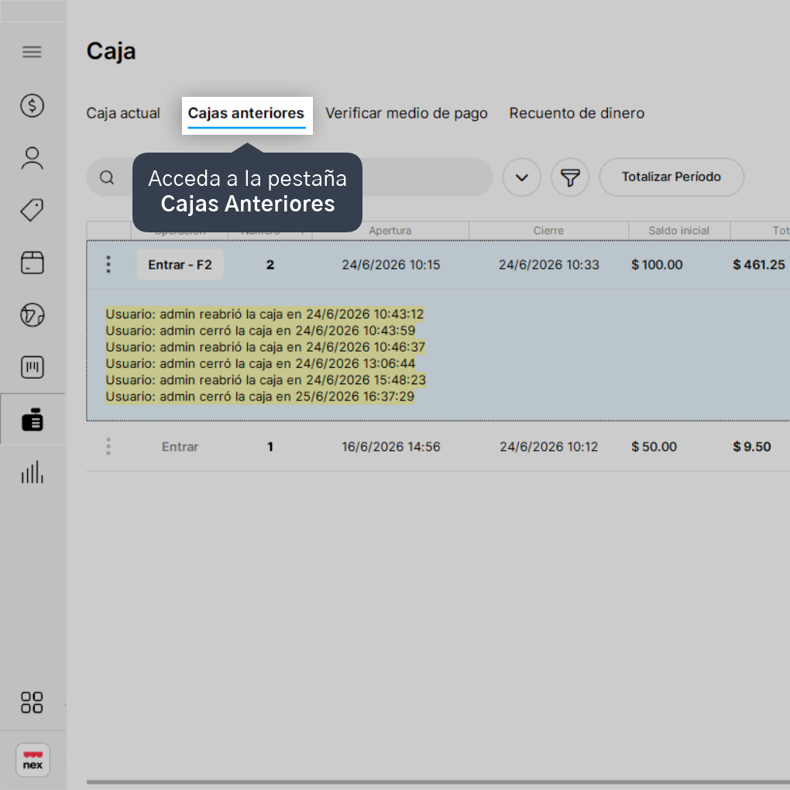This screenshot has height=790, width=790.
Task: Click the closing date 24/6/2026 10:12
Action: coord(548,446)
